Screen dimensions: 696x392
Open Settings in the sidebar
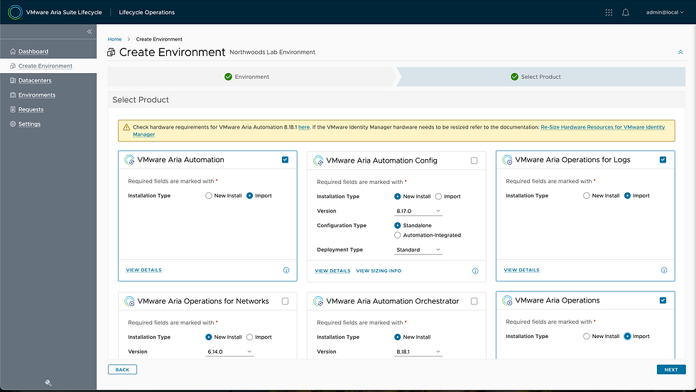click(x=29, y=124)
